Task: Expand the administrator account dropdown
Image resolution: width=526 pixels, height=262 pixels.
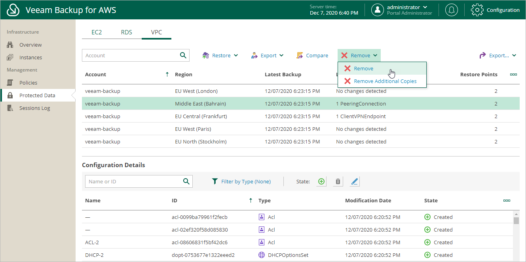Action: tap(425, 7)
